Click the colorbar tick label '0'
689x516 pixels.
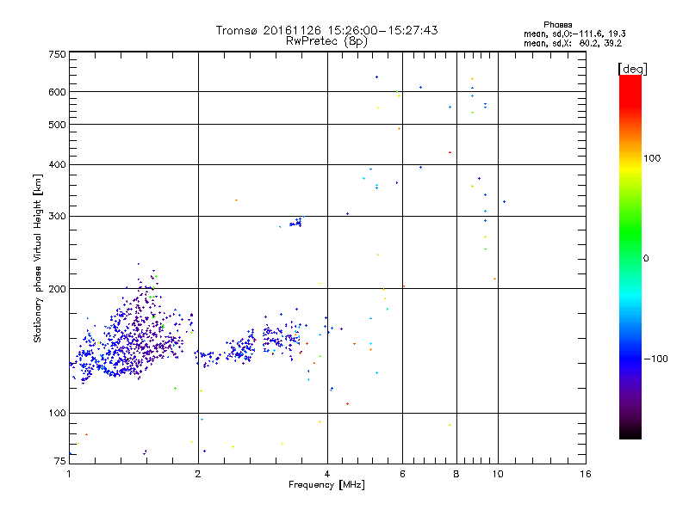click(x=646, y=259)
